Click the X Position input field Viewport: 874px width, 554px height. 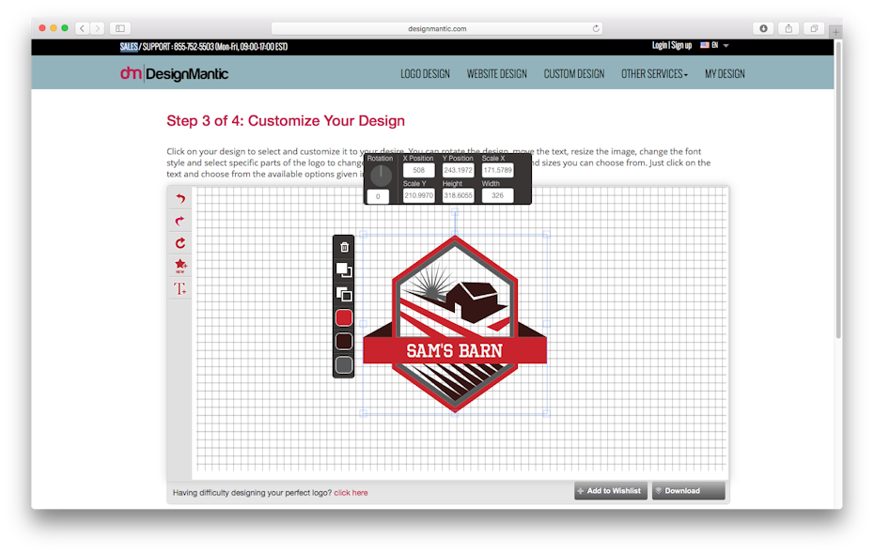click(418, 170)
